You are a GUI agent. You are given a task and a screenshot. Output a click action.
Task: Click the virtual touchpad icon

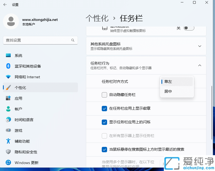[x=105, y=28]
